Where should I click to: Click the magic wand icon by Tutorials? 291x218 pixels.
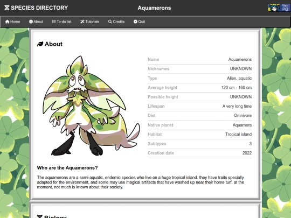point(82,22)
